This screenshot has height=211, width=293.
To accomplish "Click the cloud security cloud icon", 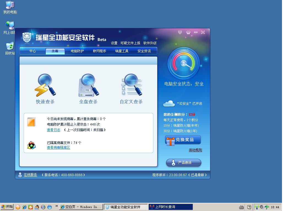I will click(169, 103).
